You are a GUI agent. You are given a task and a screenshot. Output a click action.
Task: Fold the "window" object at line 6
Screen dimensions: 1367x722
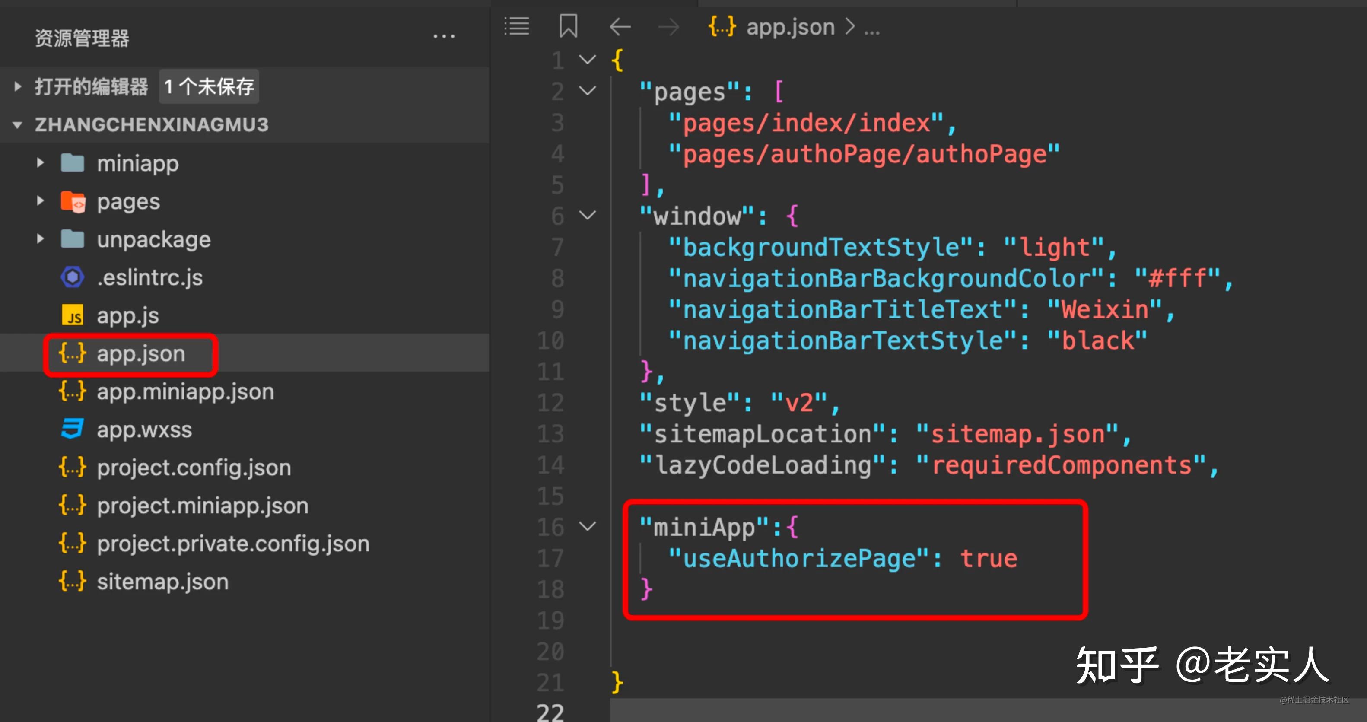pos(587,215)
